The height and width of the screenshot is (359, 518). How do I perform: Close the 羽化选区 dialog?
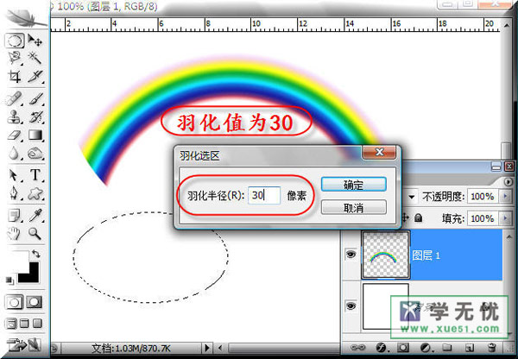point(379,152)
